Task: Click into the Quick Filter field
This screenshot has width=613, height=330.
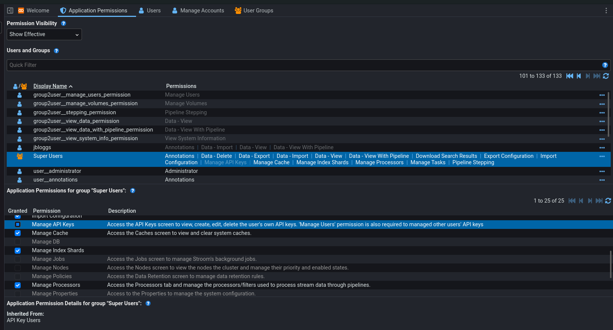Action: click(x=301, y=65)
